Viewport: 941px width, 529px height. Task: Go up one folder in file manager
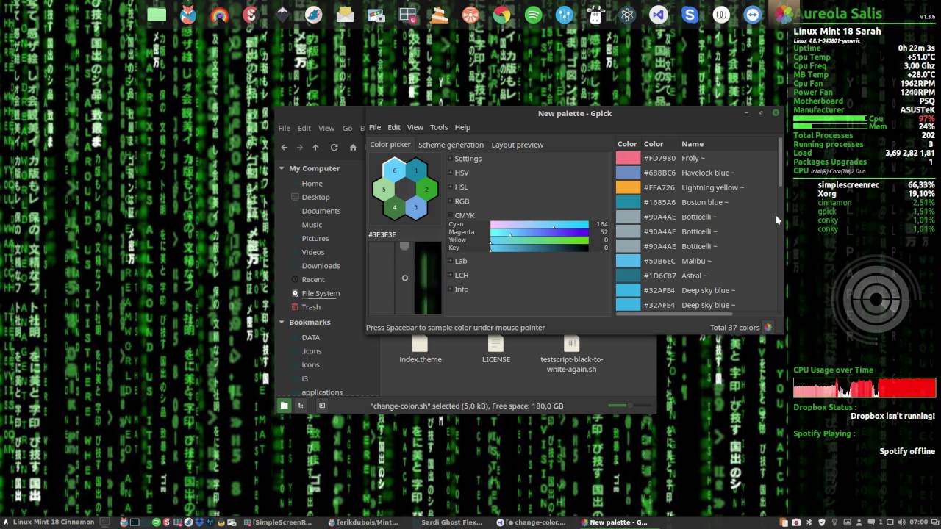pyautogui.click(x=315, y=147)
